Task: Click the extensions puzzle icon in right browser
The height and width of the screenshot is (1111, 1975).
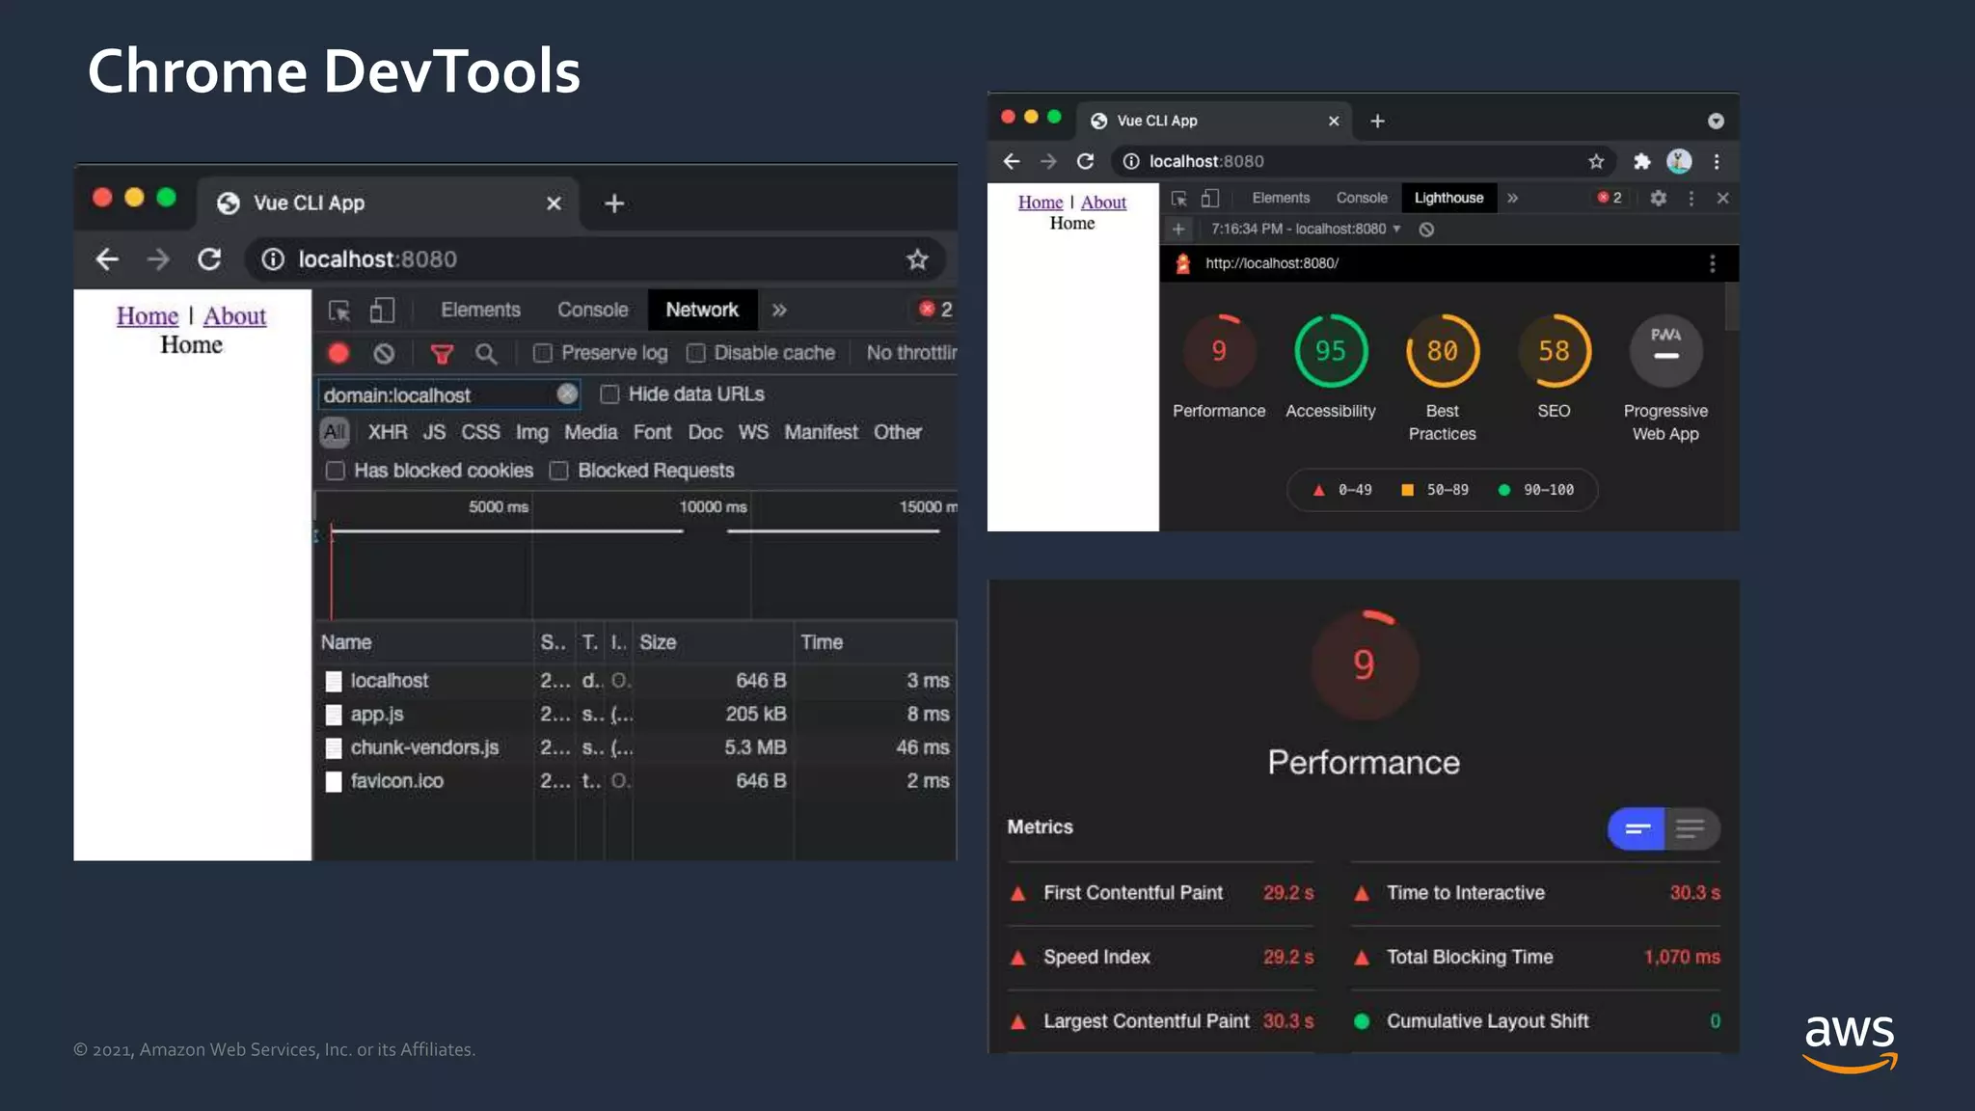Action: click(x=1641, y=161)
